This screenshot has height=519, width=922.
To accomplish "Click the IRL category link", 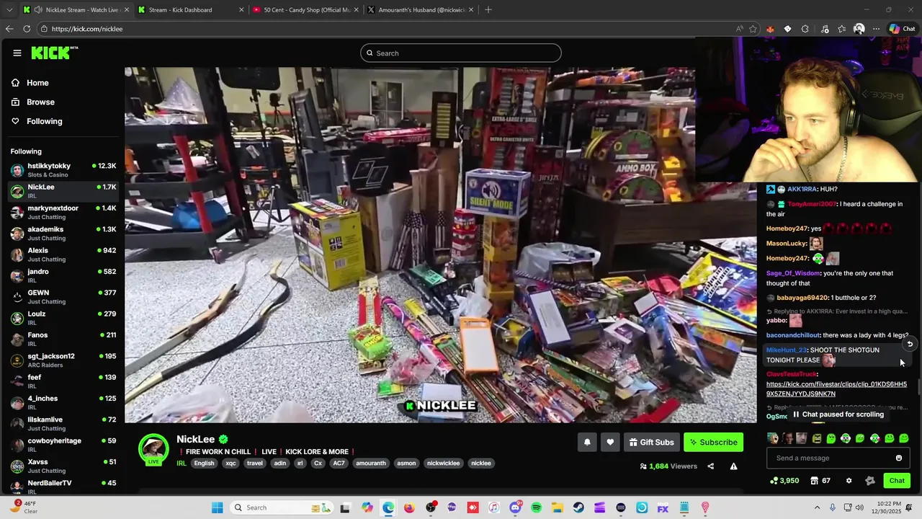I will [182, 463].
